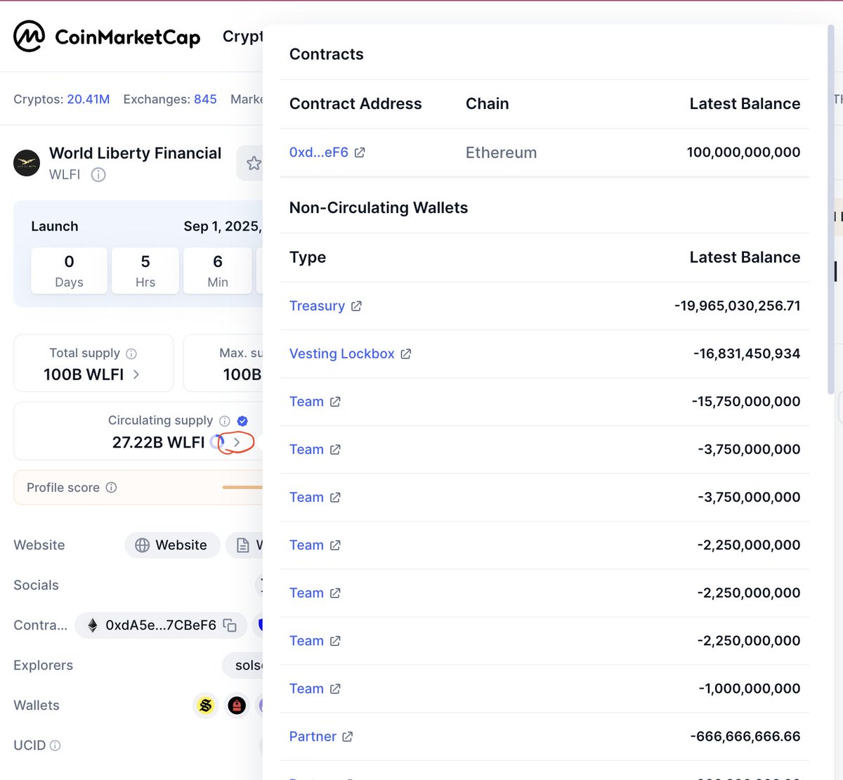Open the Vesting Lockbox wallet link
Screen dimensions: 843x780
pos(341,353)
